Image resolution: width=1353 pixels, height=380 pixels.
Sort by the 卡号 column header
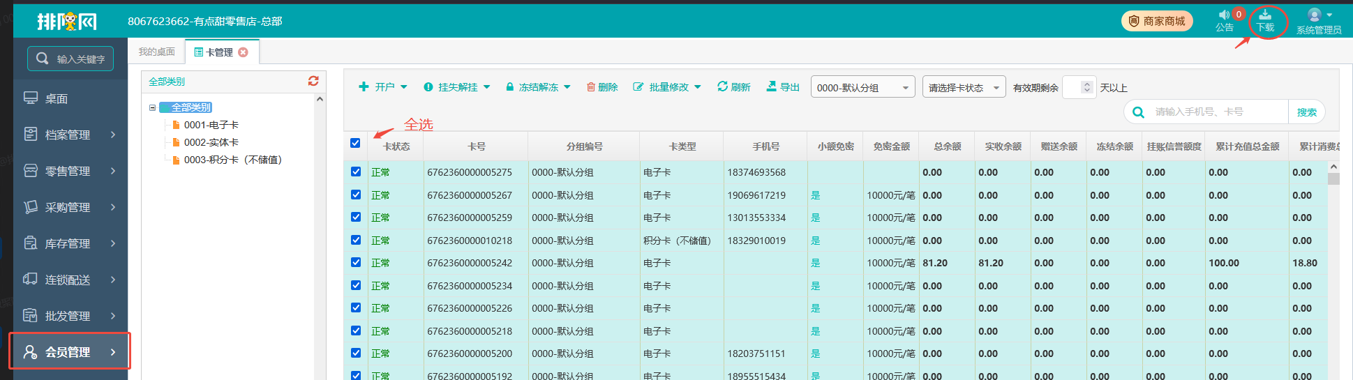point(476,146)
